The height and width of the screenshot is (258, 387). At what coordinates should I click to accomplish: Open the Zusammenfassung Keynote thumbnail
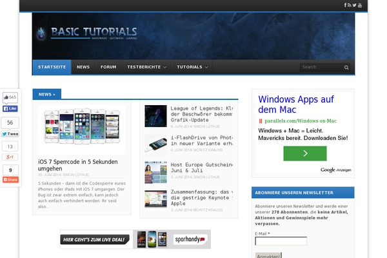155,199
